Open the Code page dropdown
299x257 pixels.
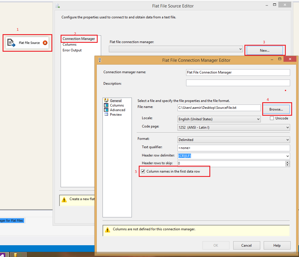pyautogui.click(x=288, y=127)
